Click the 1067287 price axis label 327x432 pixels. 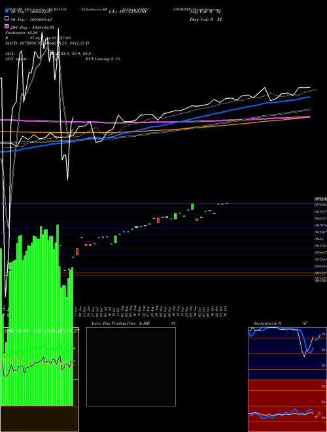click(x=320, y=211)
